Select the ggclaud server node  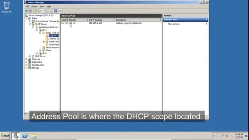coord(48,27)
